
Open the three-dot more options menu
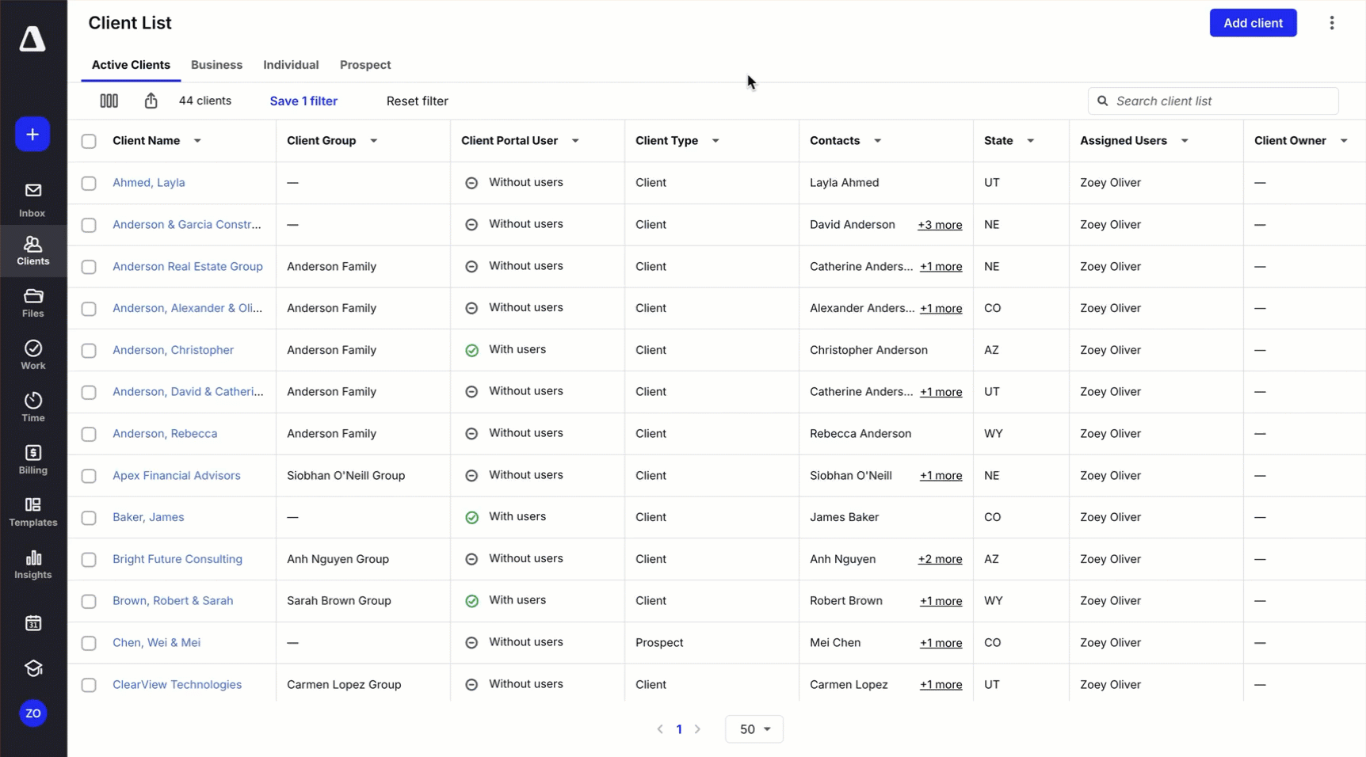click(x=1331, y=23)
